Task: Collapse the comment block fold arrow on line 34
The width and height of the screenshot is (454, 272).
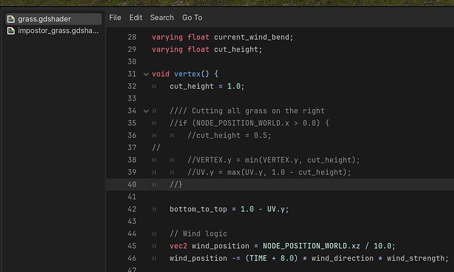Action: point(146,111)
